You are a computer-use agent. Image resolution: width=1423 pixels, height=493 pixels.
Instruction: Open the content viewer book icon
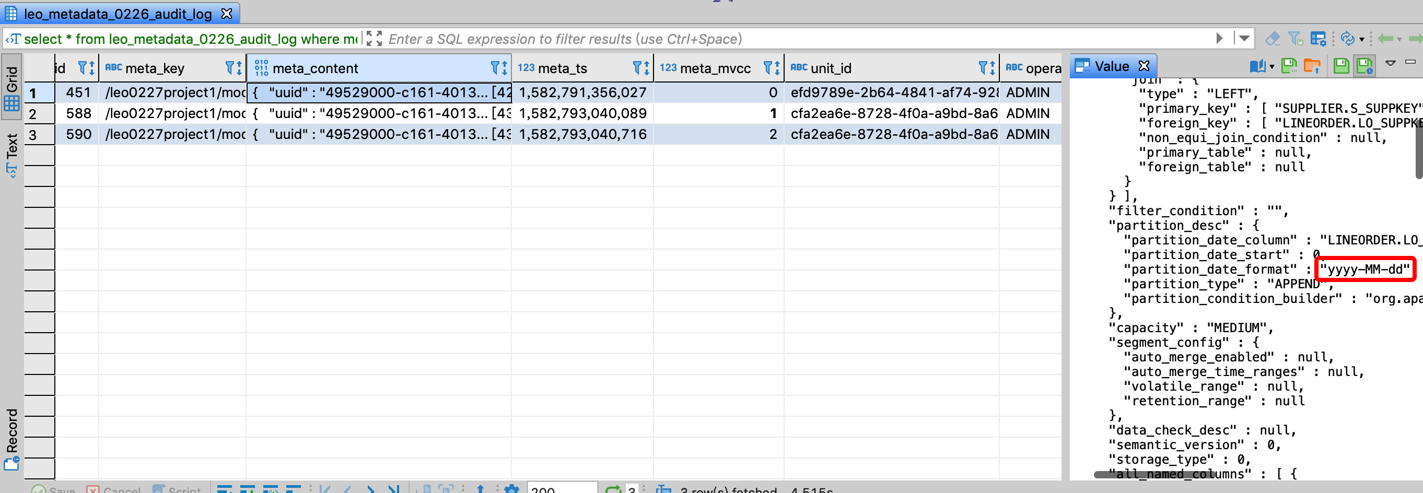tap(1257, 66)
